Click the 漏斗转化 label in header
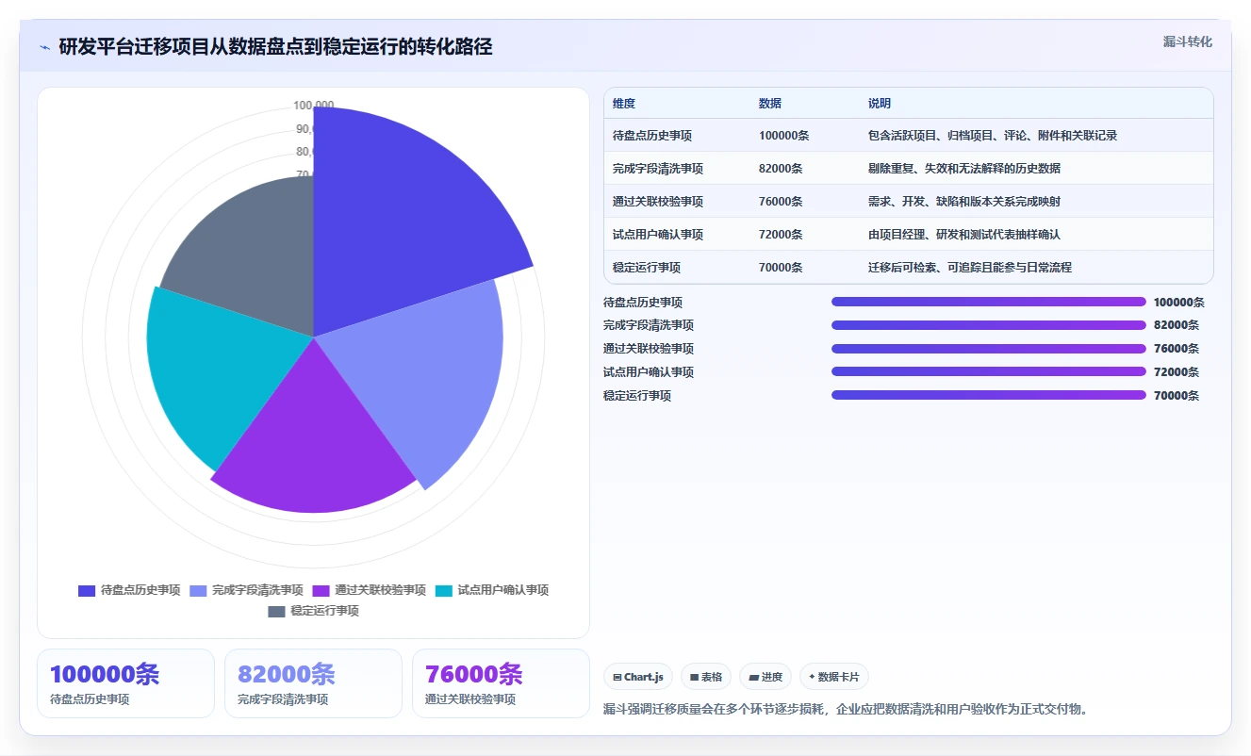 pos(1187,42)
